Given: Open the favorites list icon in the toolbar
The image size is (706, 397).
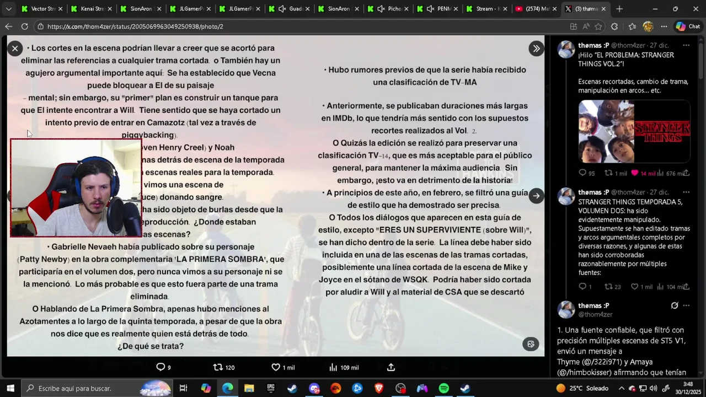Looking at the screenshot, I should (632, 26).
